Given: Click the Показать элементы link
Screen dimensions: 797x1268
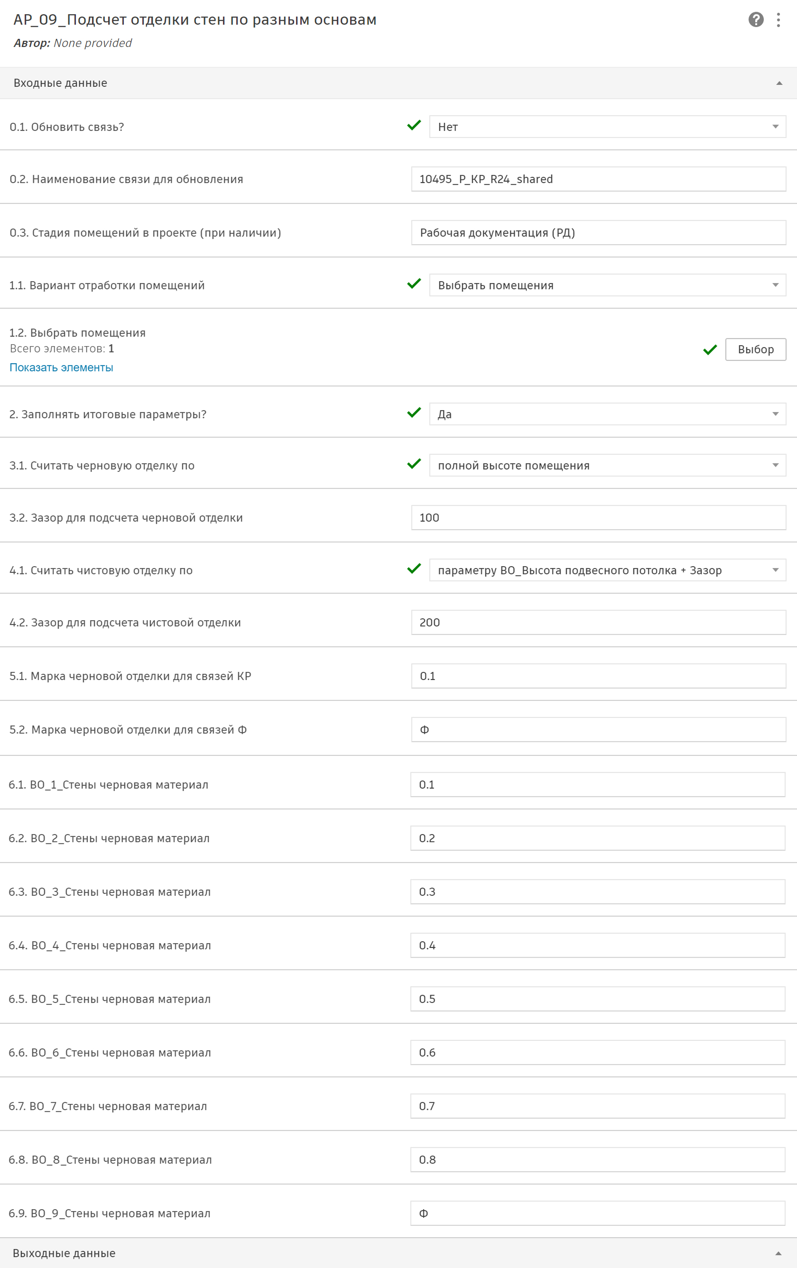Looking at the screenshot, I should pos(61,368).
